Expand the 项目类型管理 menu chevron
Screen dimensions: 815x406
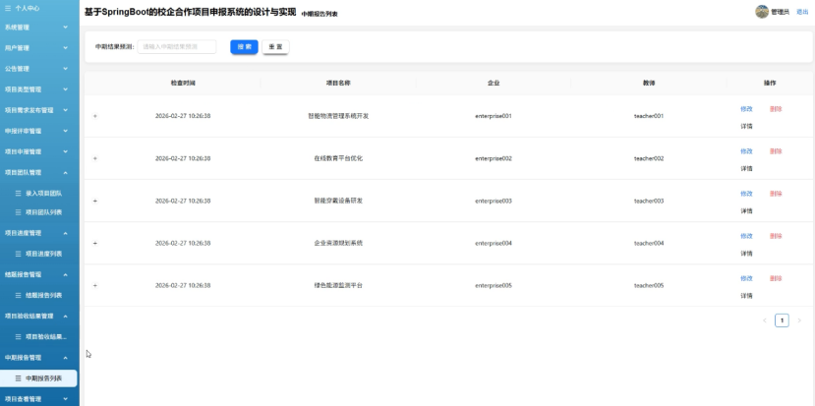click(x=66, y=89)
